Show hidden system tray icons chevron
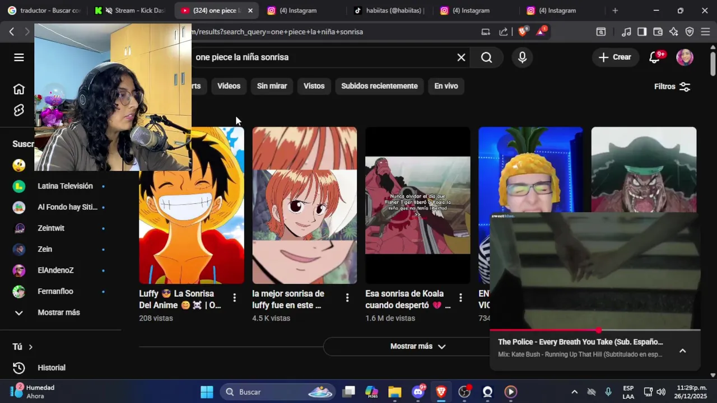The height and width of the screenshot is (403, 717). click(x=574, y=392)
